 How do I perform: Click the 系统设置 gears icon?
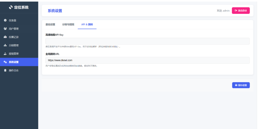[5, 62]
